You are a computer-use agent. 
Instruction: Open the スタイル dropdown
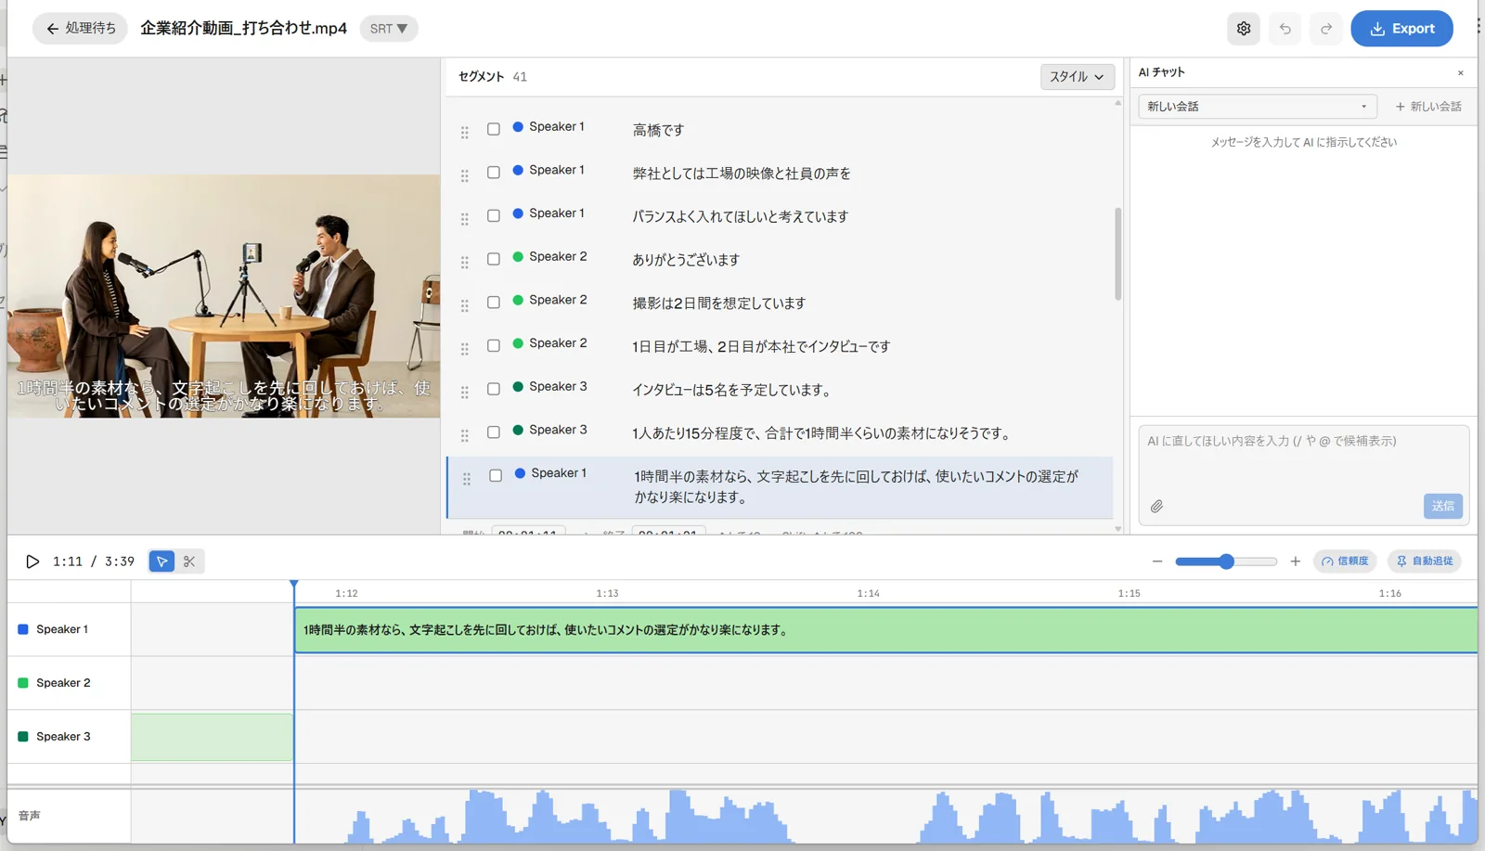[x=1077, y=77]
